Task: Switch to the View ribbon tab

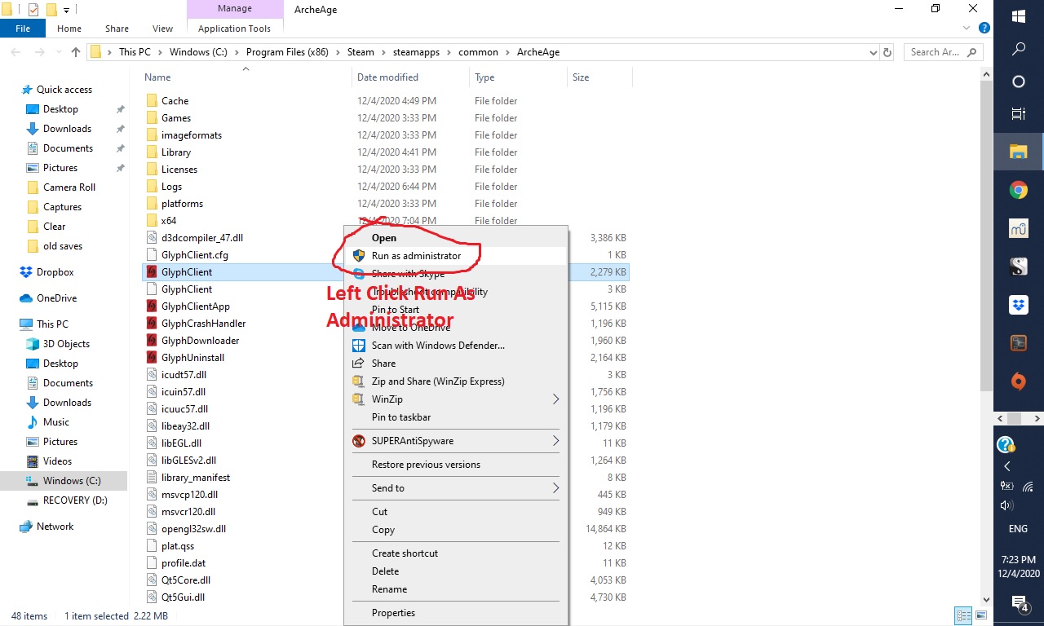Action: (x=162, y=29)
